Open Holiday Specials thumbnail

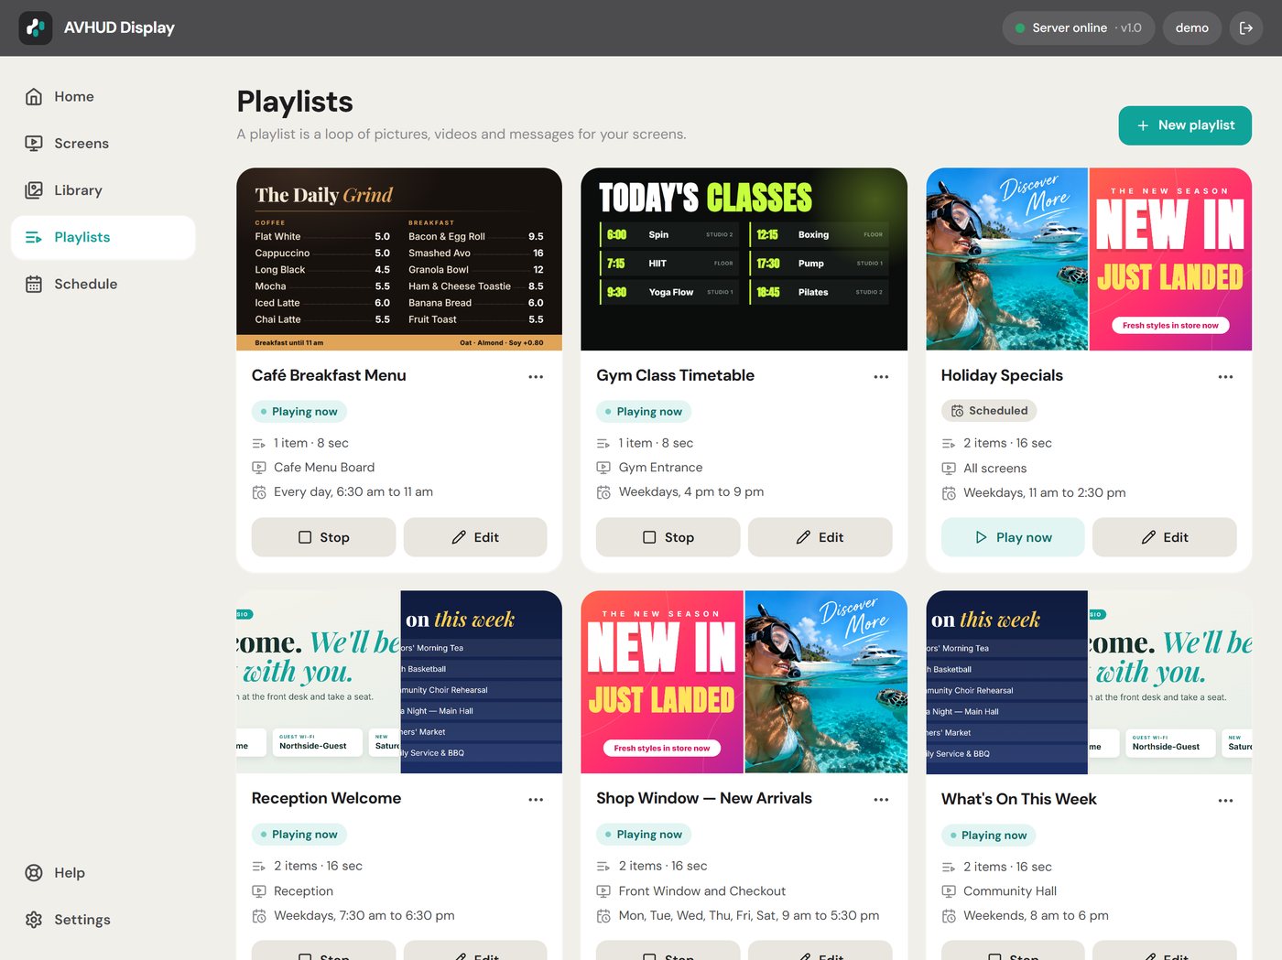click(1089, 259)
